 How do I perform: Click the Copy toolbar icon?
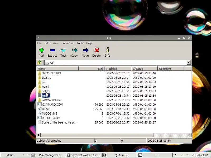tap(75, 50)
